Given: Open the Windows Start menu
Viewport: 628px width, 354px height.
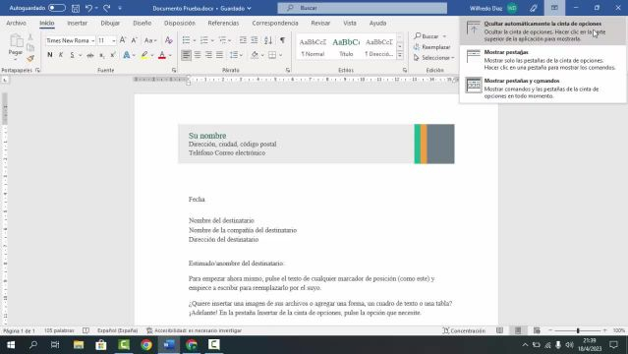Looking at the screenshot, I should 11,345.
